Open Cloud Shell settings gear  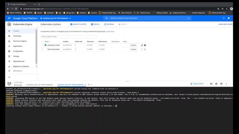216,84
